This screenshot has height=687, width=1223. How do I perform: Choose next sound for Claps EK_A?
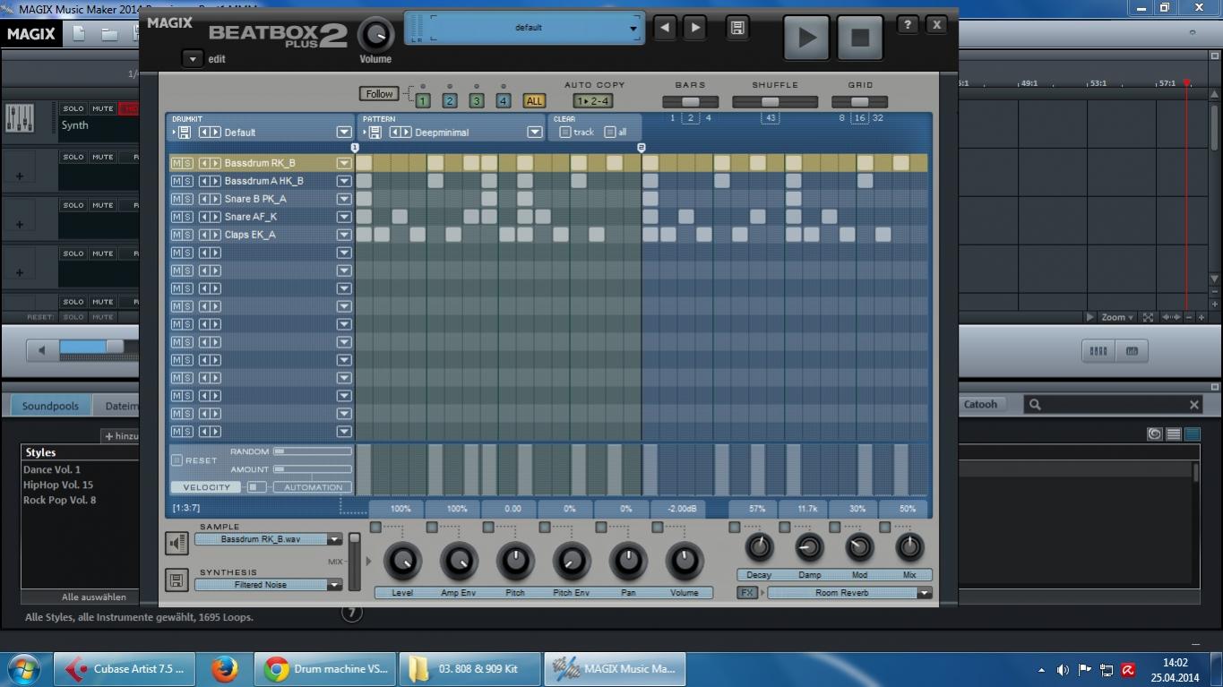[x=215, y=235]
